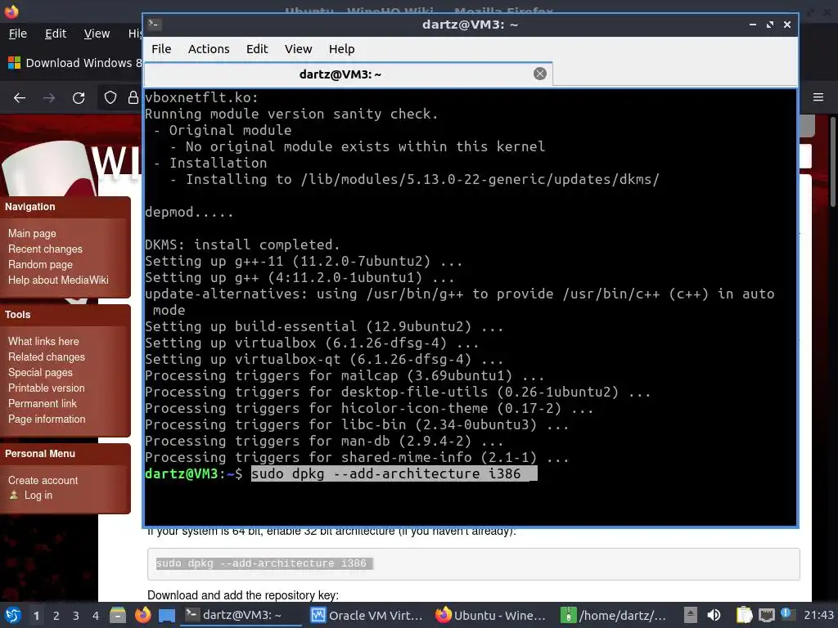Open the What links here link
838x628 pixels.
(43, 341)
